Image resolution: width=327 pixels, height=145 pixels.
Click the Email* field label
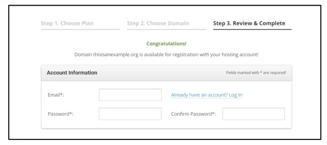[x=56, y=95]
